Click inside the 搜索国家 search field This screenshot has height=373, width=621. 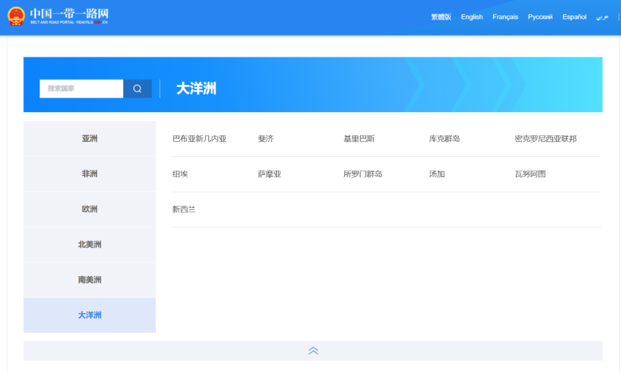tap(80, 88)
